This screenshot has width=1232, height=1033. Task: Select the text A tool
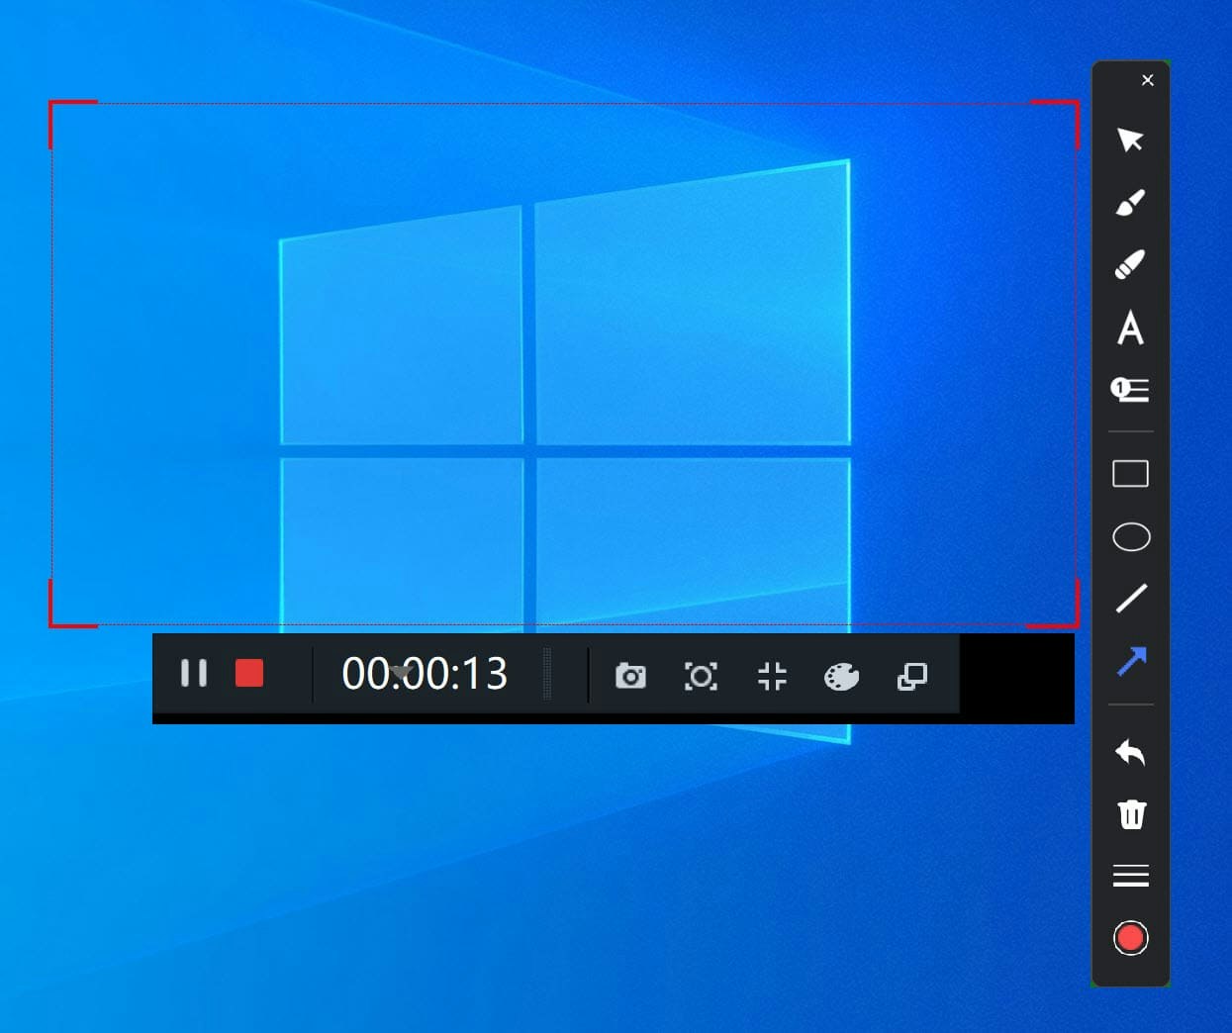pos(1130,328)
